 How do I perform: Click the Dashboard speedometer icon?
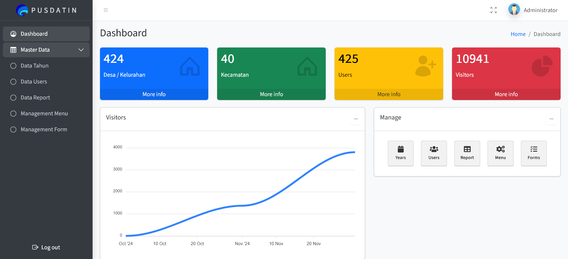[x=13, y=34]
